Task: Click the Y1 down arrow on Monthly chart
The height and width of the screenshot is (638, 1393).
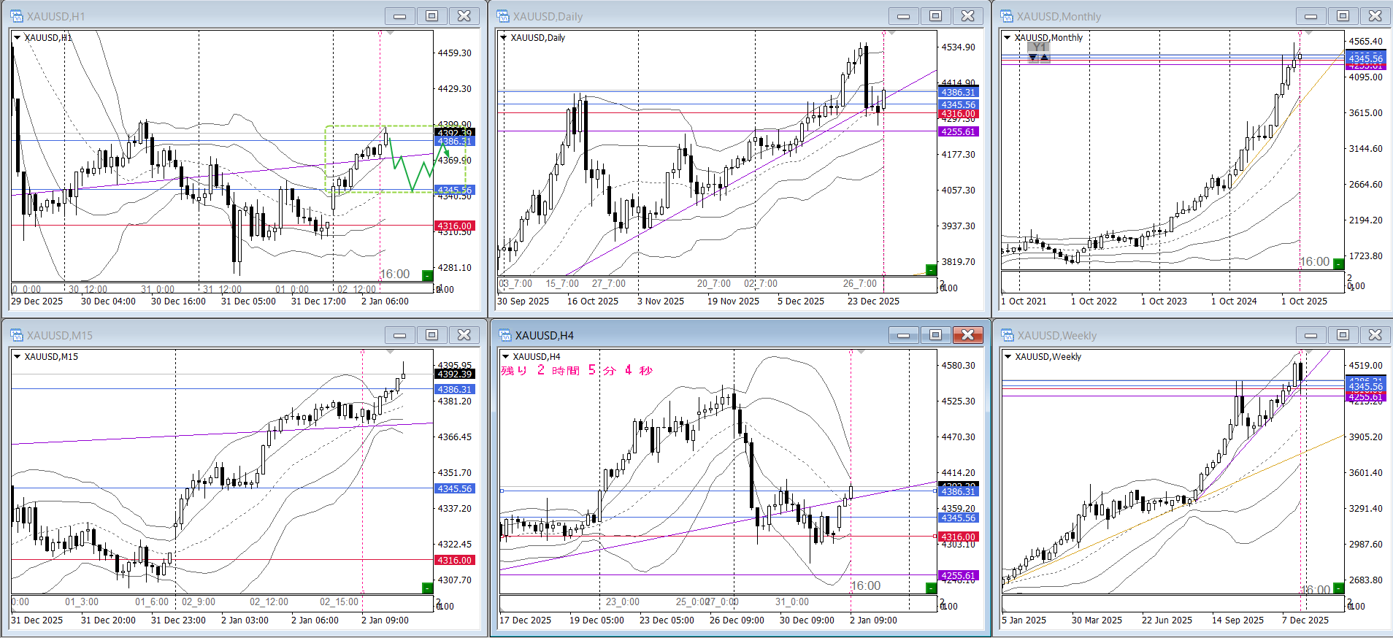Action: pos(1033,58)
